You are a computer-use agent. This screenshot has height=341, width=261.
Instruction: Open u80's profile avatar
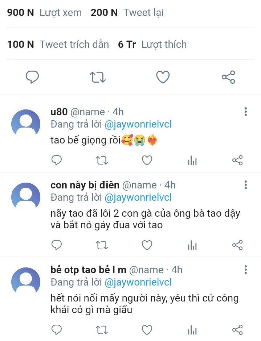[x=26, y=124]
